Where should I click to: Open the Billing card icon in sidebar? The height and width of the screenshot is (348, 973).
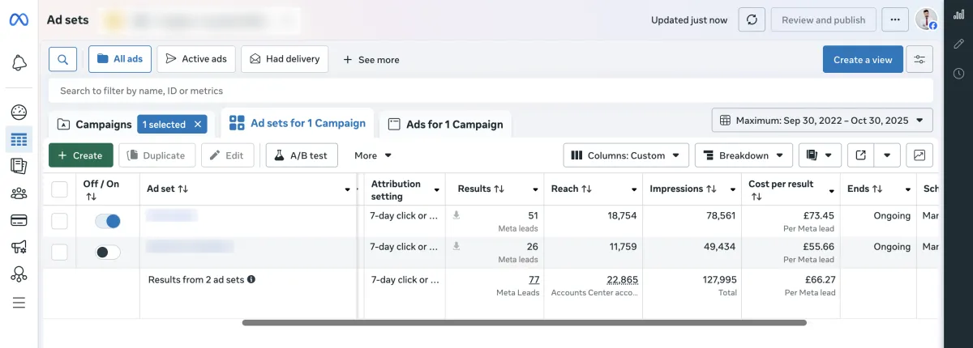(x=19, y=220)
